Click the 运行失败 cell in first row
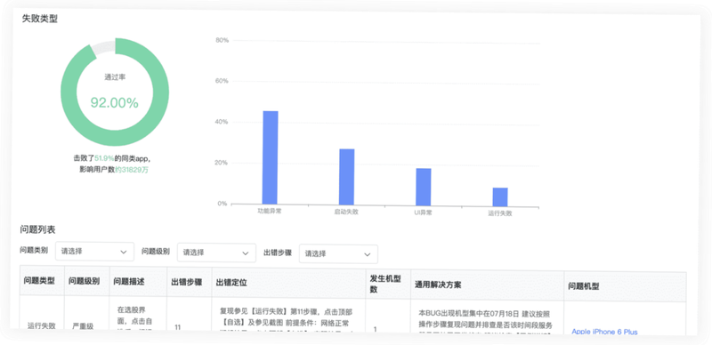 tap(41, 325)
